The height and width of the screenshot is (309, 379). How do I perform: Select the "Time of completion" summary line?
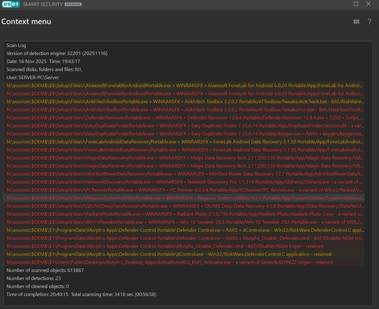[81, 294]
